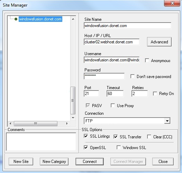Click the right arrow of the horizontal scrollbar

[x=67, y=123]
